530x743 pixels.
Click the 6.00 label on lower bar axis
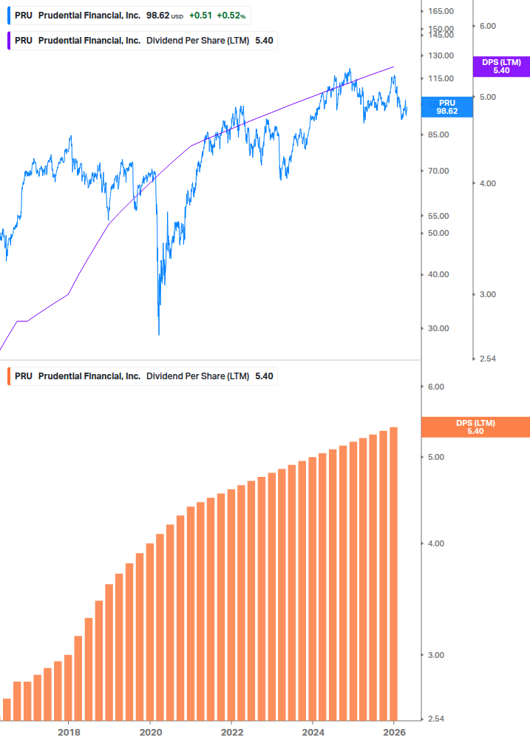(436, 387)
